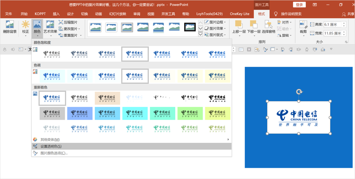Pick the gray background recolor swatch

[x=52, y=113]
